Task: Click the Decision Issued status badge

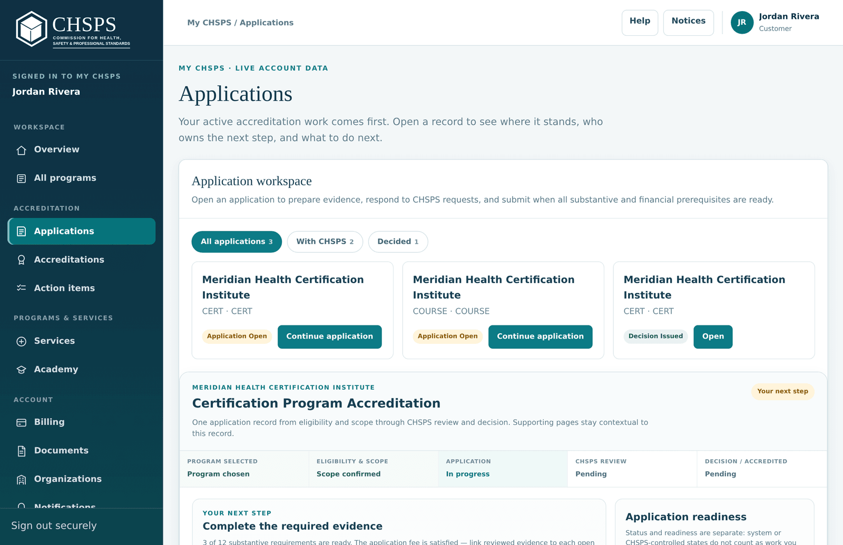Action: (655, 336)
